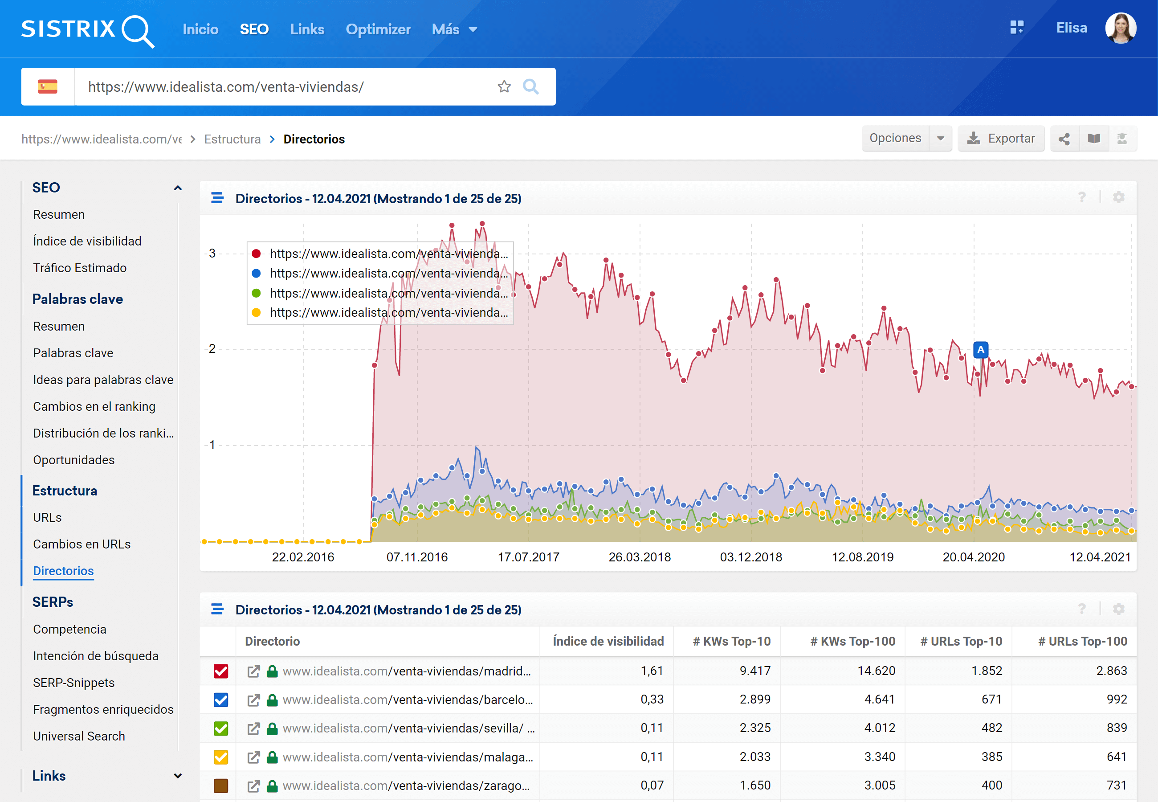
Task: Switch to the Optimizer navigation tab
Action: point(378,30)
